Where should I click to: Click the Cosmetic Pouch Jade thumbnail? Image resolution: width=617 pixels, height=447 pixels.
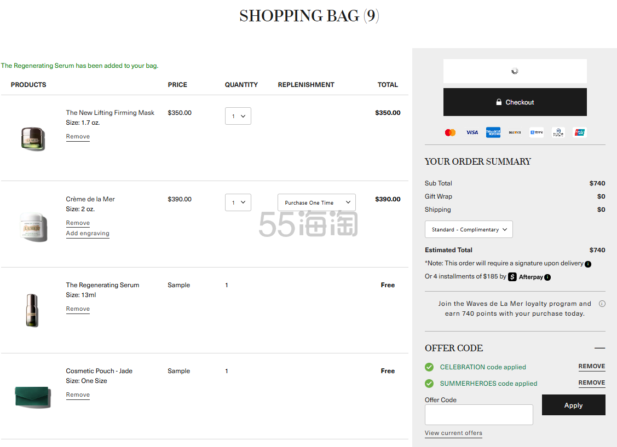coord(33,397)
